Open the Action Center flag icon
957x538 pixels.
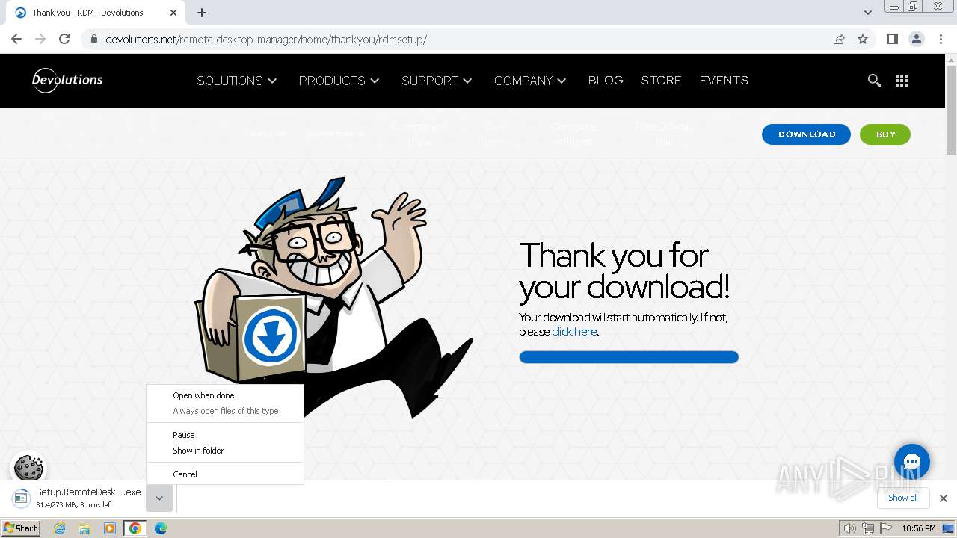[885, 528]
